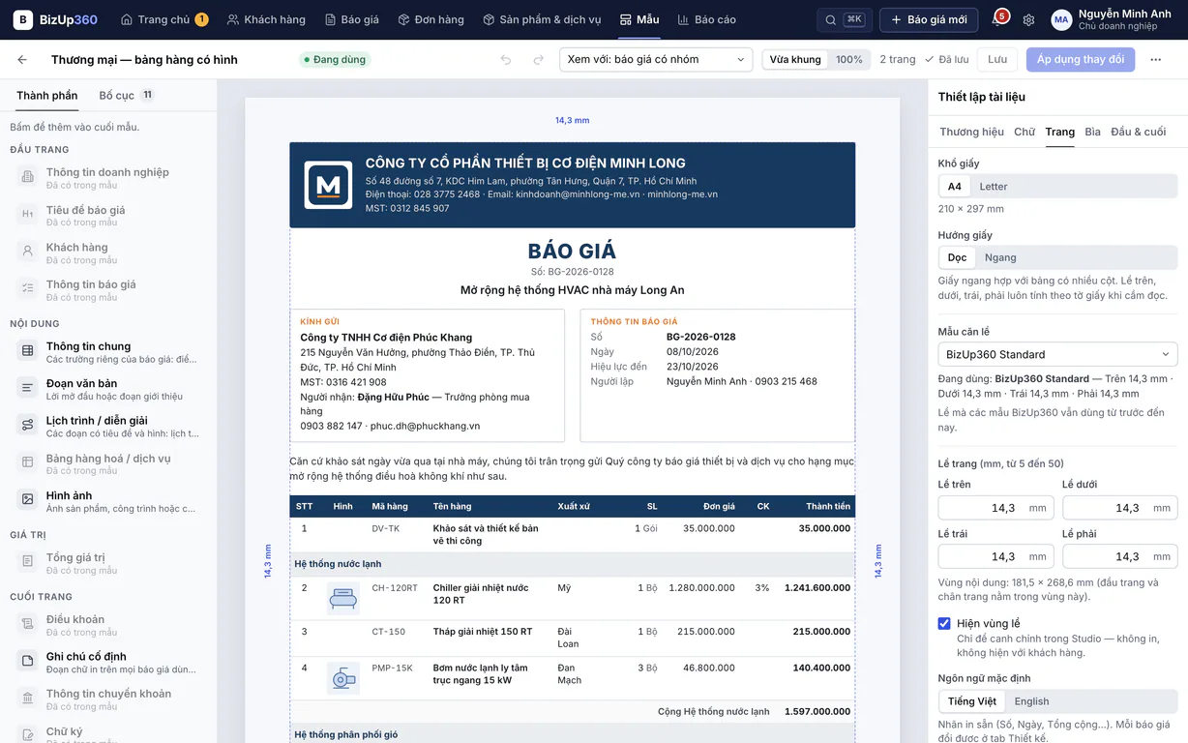Viewport: 1188px width, 743px height.
Task: Click the Lề trên margin input field
Action: click(995, 508)
